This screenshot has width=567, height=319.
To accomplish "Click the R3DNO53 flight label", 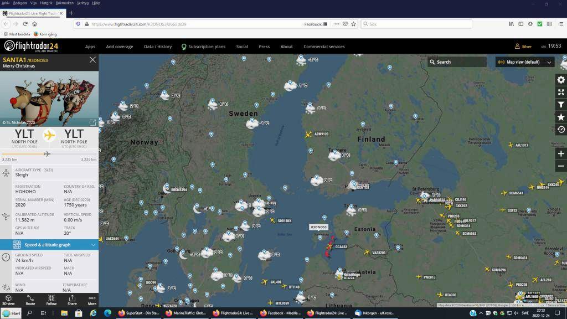I will [x=318, y=227].
